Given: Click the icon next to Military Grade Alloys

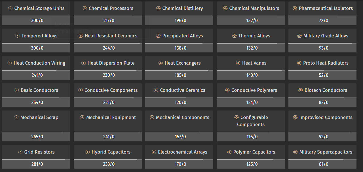Looking at the screenshot, I should point(299,36).
